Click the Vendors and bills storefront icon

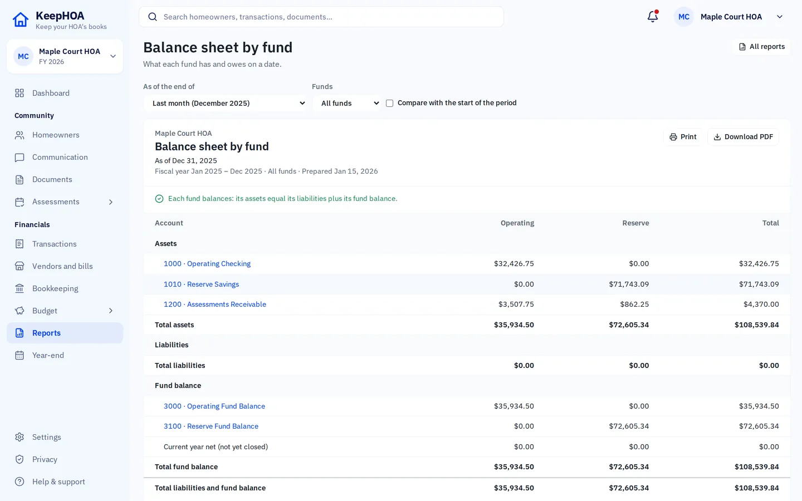click(19, 266)
